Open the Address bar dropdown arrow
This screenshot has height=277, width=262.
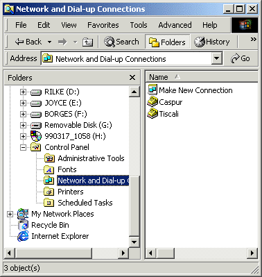point(217,58)
